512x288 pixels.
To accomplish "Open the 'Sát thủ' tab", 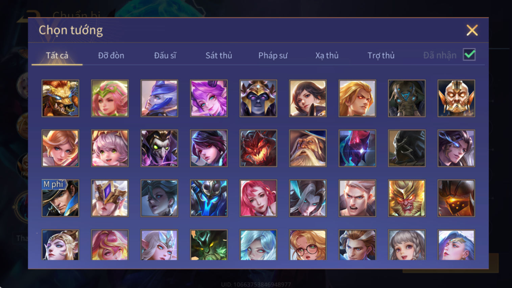I will (219, 55).
